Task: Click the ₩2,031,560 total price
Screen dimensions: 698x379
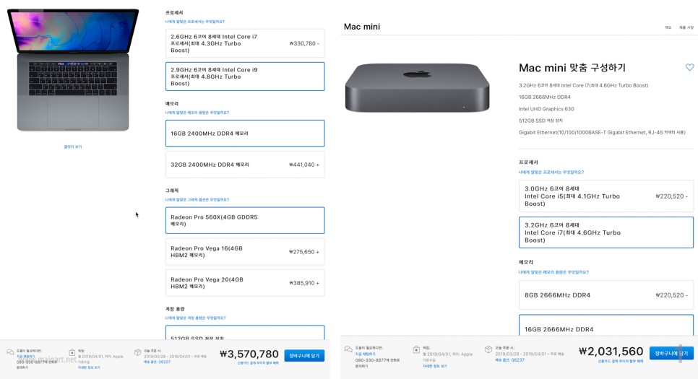Action: [x=611, y=352]
